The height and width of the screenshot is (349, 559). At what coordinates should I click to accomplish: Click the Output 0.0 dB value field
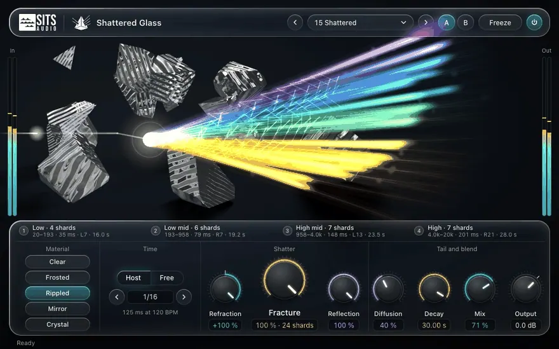(x=525, y=325)
